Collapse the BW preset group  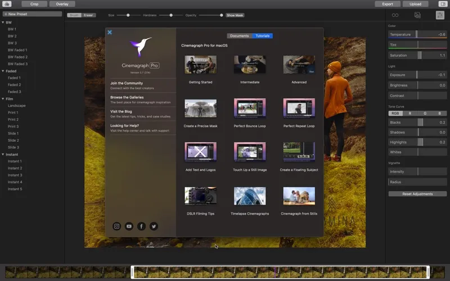pos(3,22)
